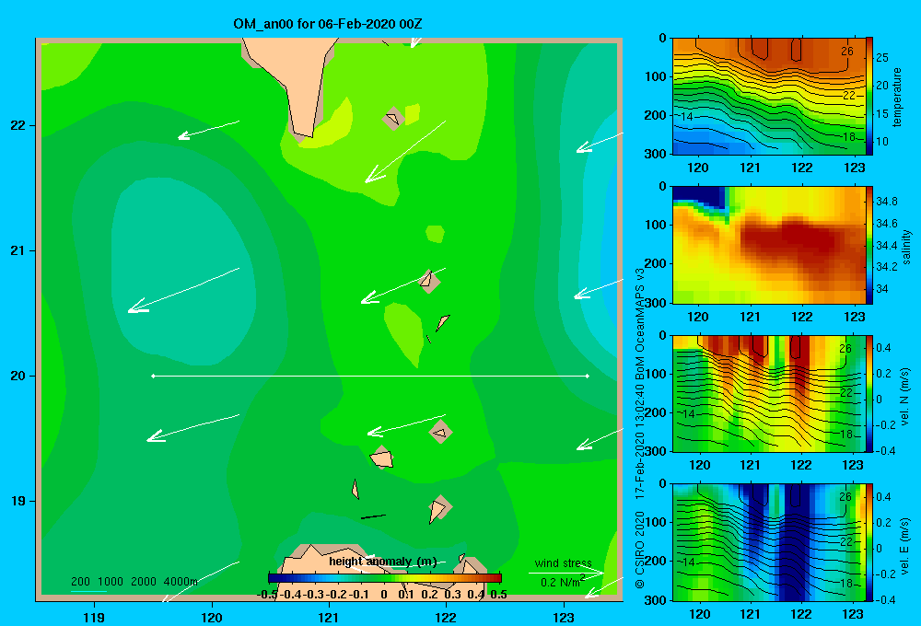Click the '-0.5' value on height color bar
Image resolution: width=921 pixels, height=626 pixels.
267,595
